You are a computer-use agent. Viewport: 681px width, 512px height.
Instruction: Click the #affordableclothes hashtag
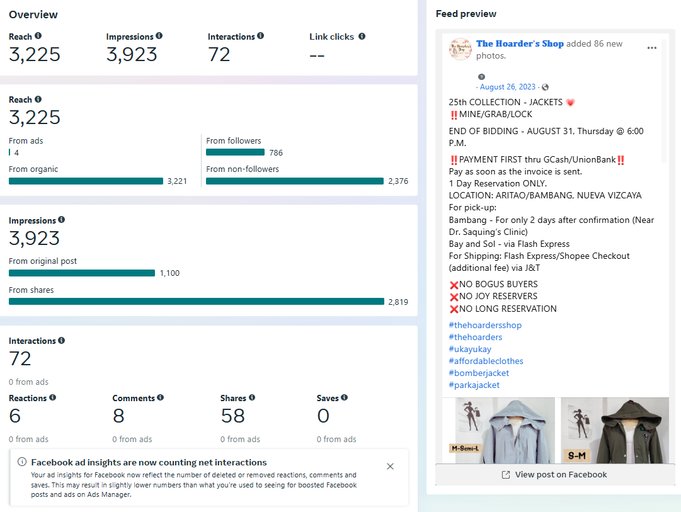point(486,361)
